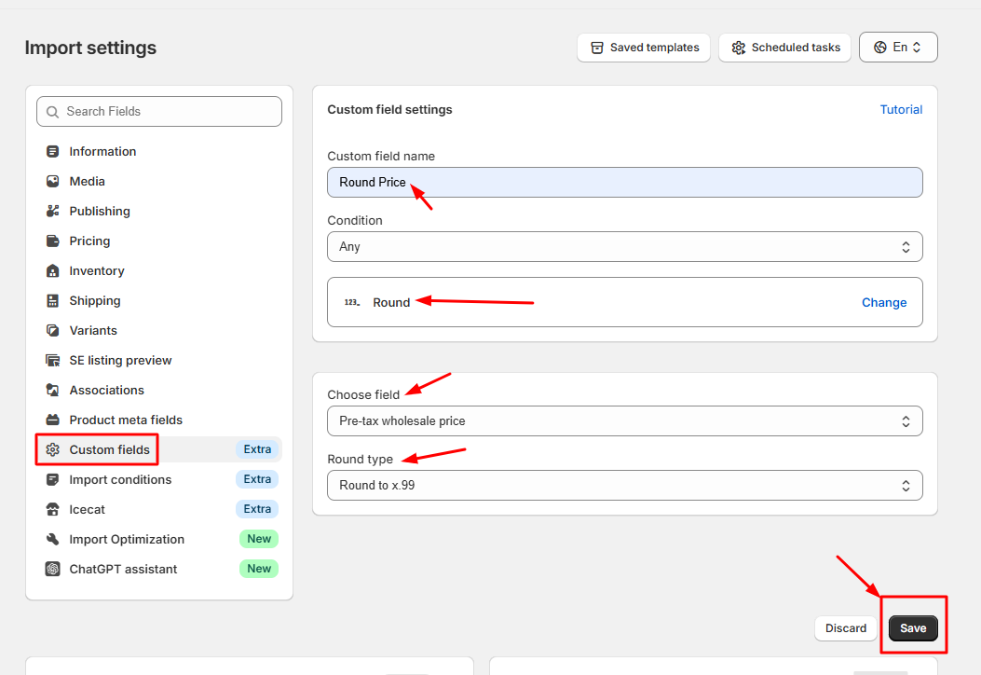This screenshot has width=981, height=675.
Task: Click the Inventory icon
Action: [x=52, y=271]
